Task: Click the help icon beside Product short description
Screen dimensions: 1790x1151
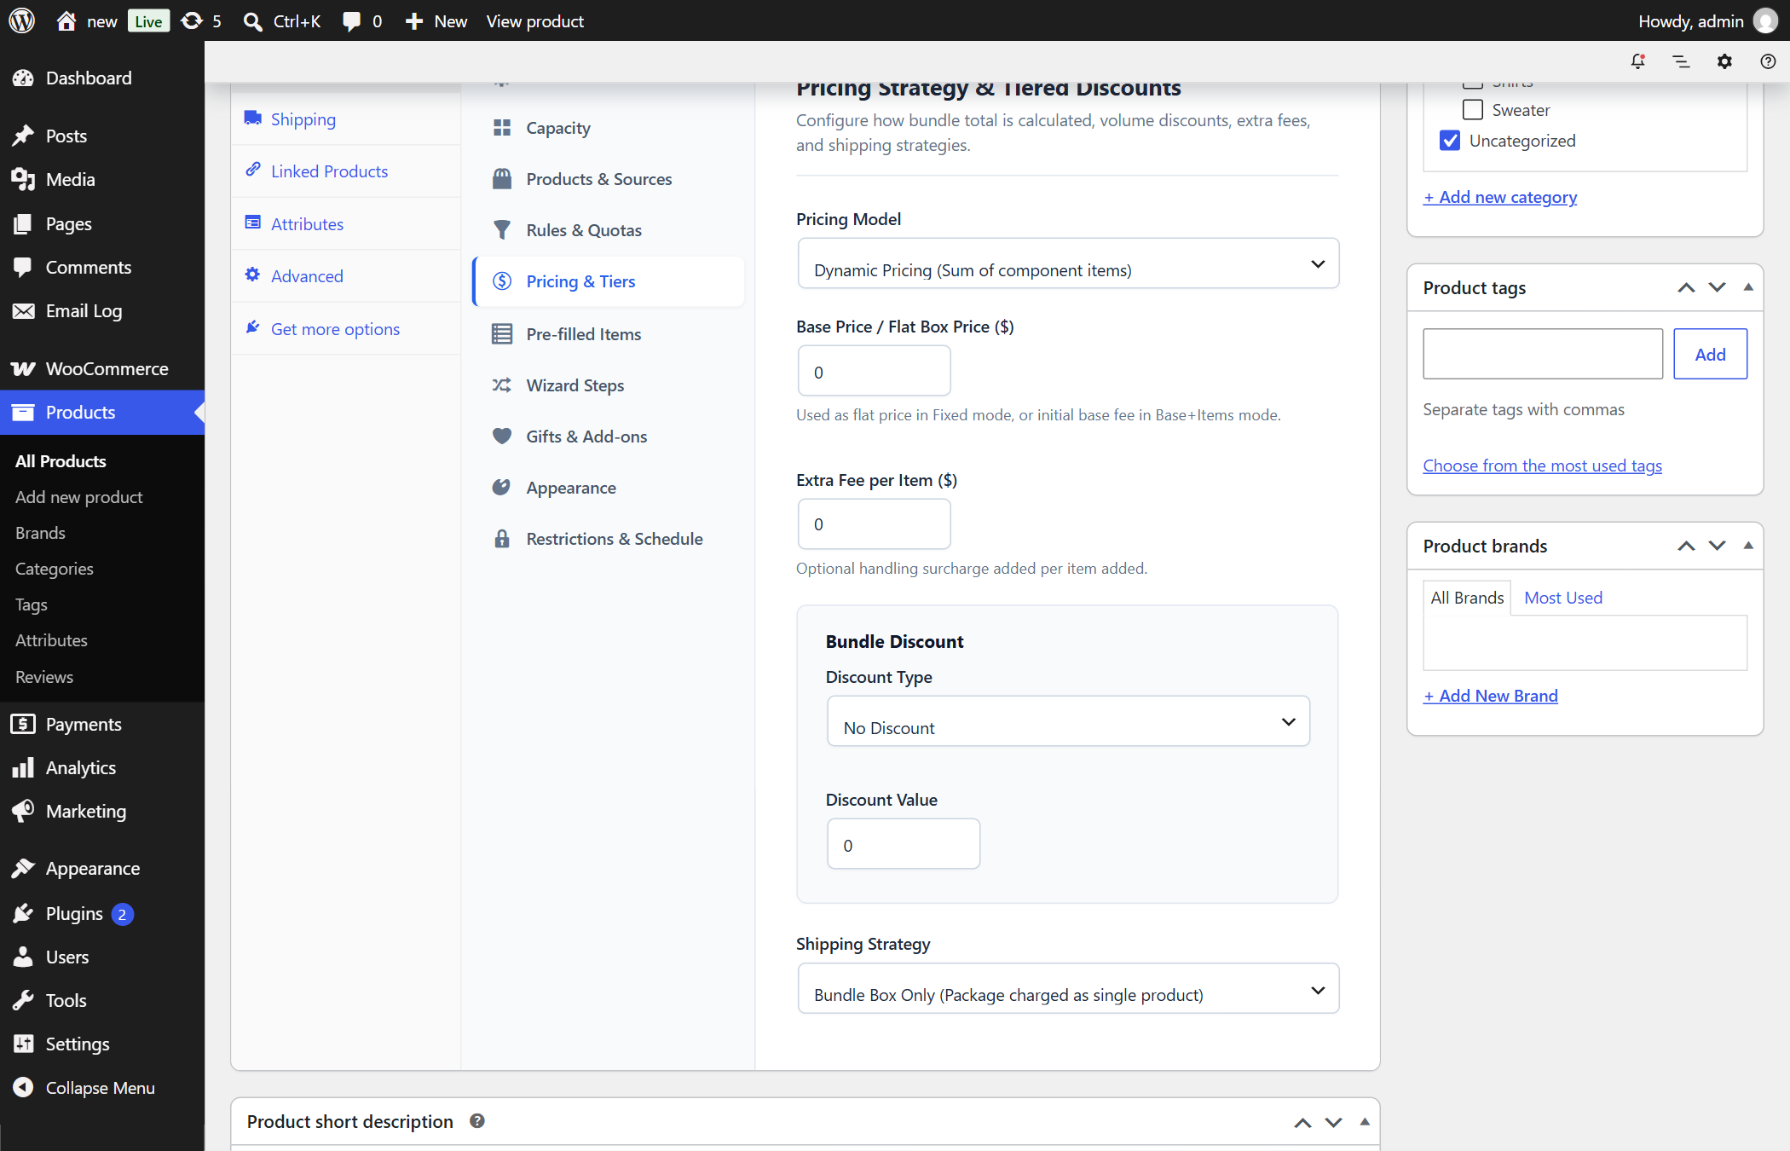Action: click(477, 1121)
